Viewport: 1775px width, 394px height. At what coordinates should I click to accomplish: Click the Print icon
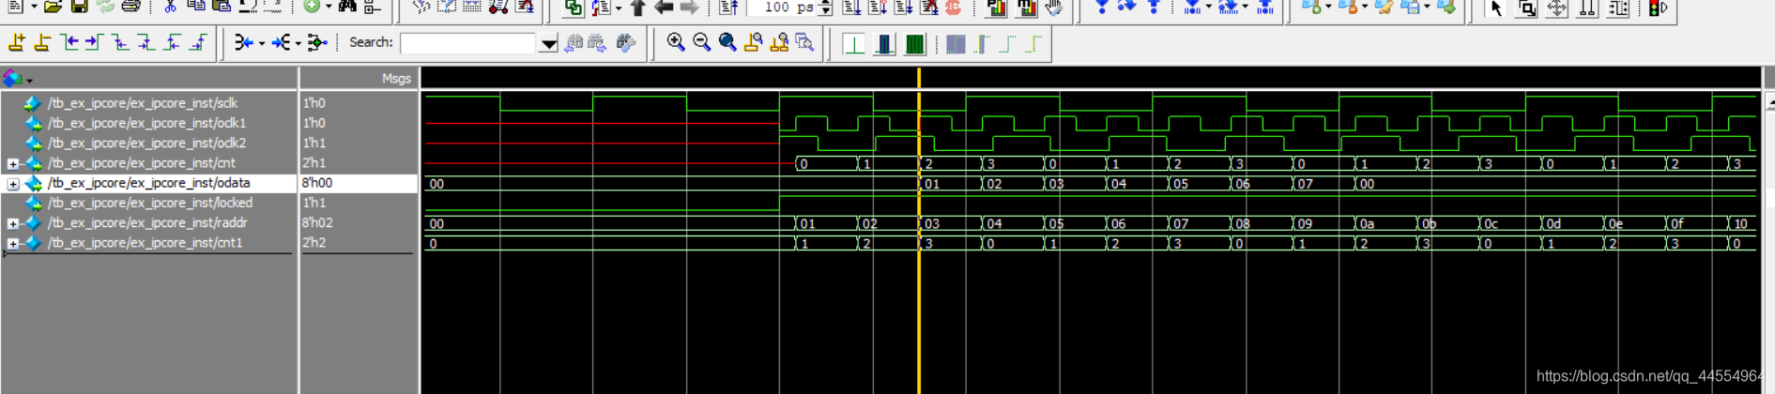[130, 7]
